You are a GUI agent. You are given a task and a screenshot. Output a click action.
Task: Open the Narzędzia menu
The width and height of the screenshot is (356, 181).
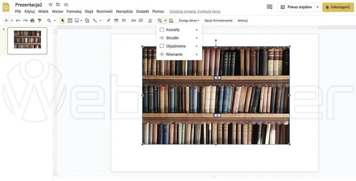(125, 12)
